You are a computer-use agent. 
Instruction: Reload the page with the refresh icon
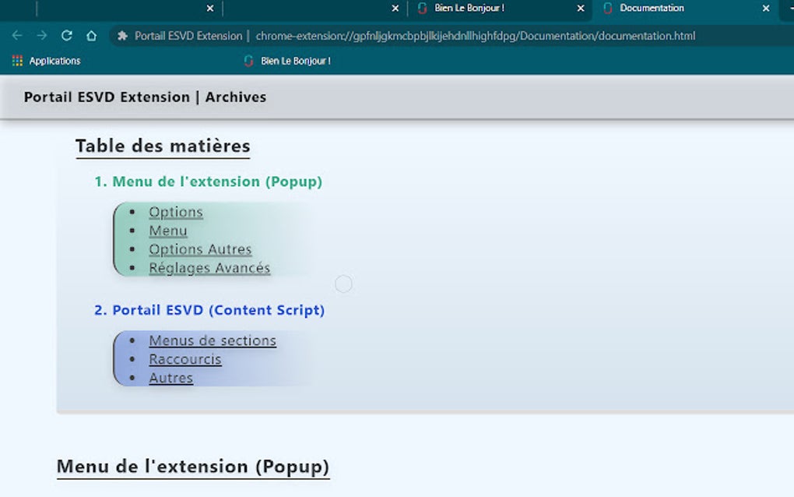click(67, 36)
